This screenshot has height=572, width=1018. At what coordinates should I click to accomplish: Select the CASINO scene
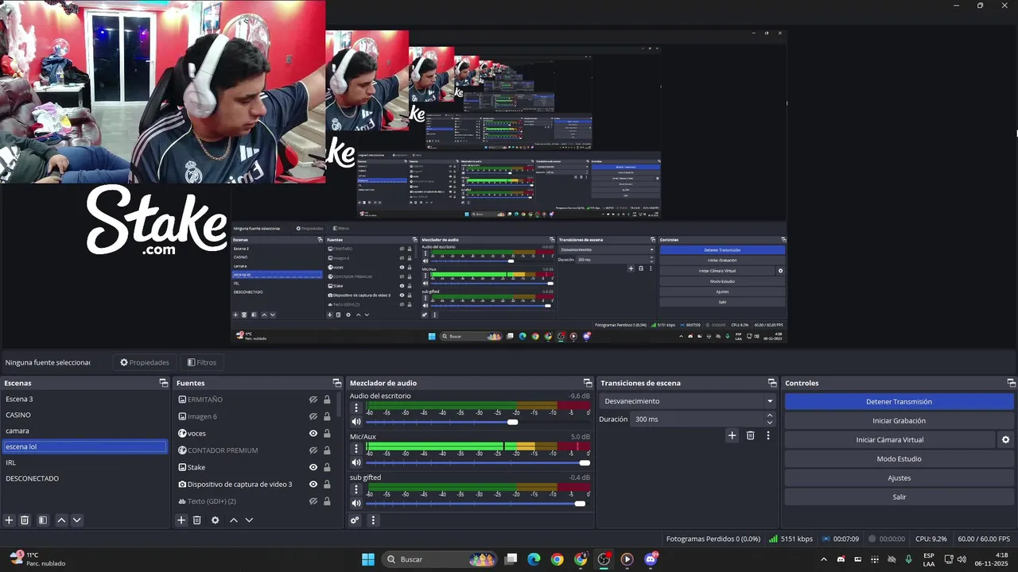pos(84,415)
